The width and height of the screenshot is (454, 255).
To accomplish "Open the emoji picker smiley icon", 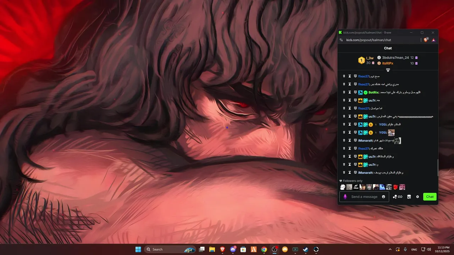I will (383, 197).
